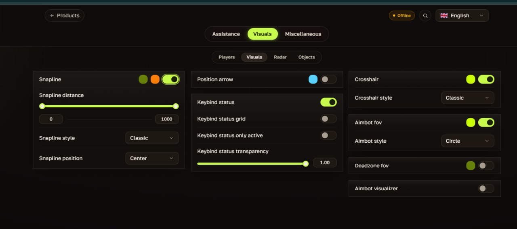Screen dimensions: 517x229
Task: Open the Crosshair style dropdown
Action: (x=467, y=98)
